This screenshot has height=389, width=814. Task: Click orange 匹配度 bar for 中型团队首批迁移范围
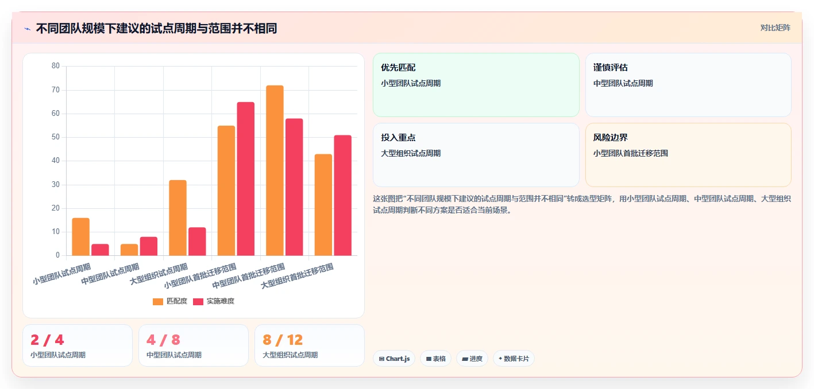pos(275,170)
